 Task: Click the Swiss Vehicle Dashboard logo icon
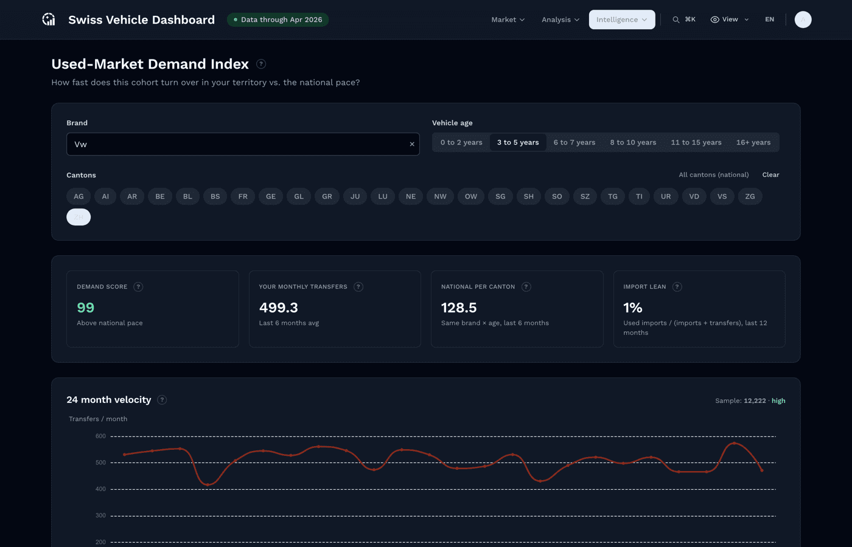click(49, 19)
